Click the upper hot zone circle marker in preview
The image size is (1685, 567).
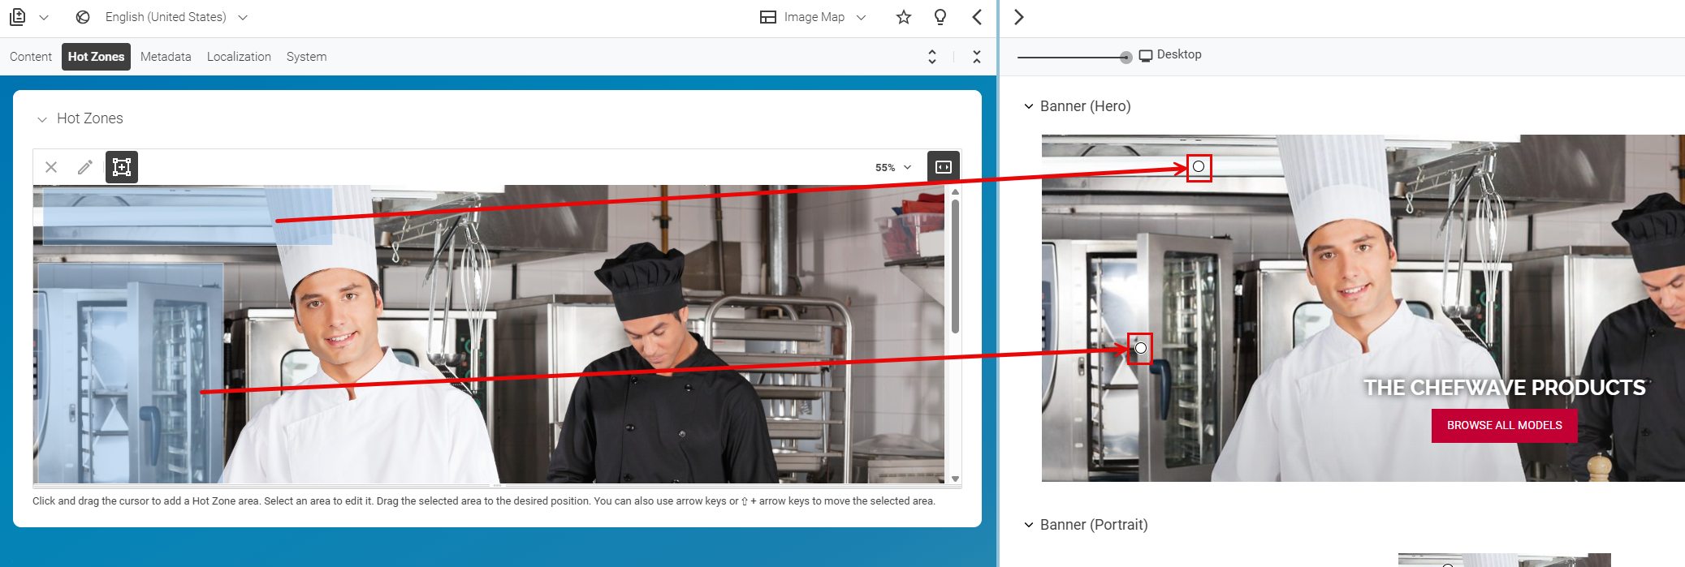(1199, 167)
